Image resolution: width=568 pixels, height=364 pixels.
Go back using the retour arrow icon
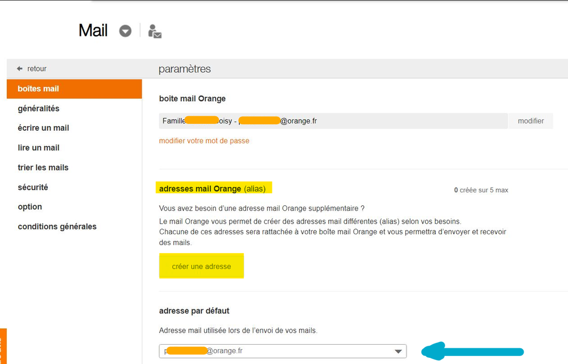pyautogui.click(x=19, y=68)
